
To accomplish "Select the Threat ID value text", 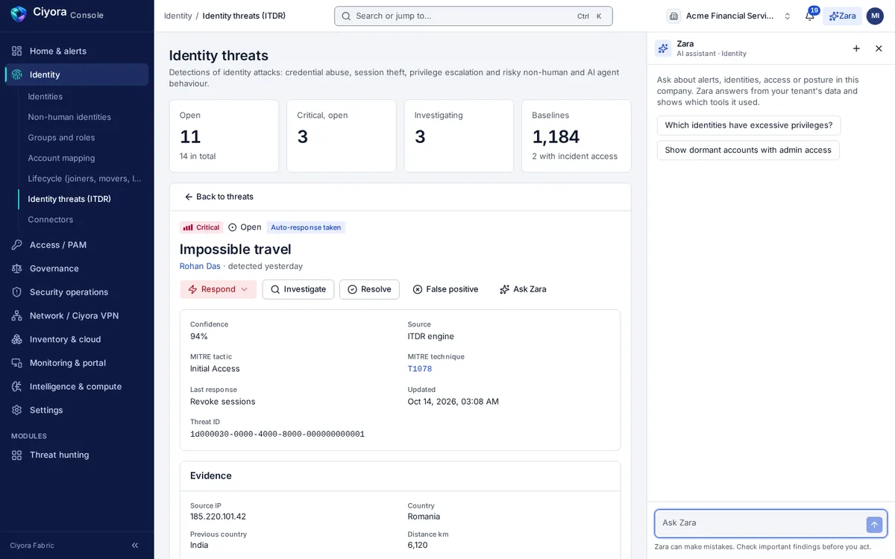I will click(277, 435).
